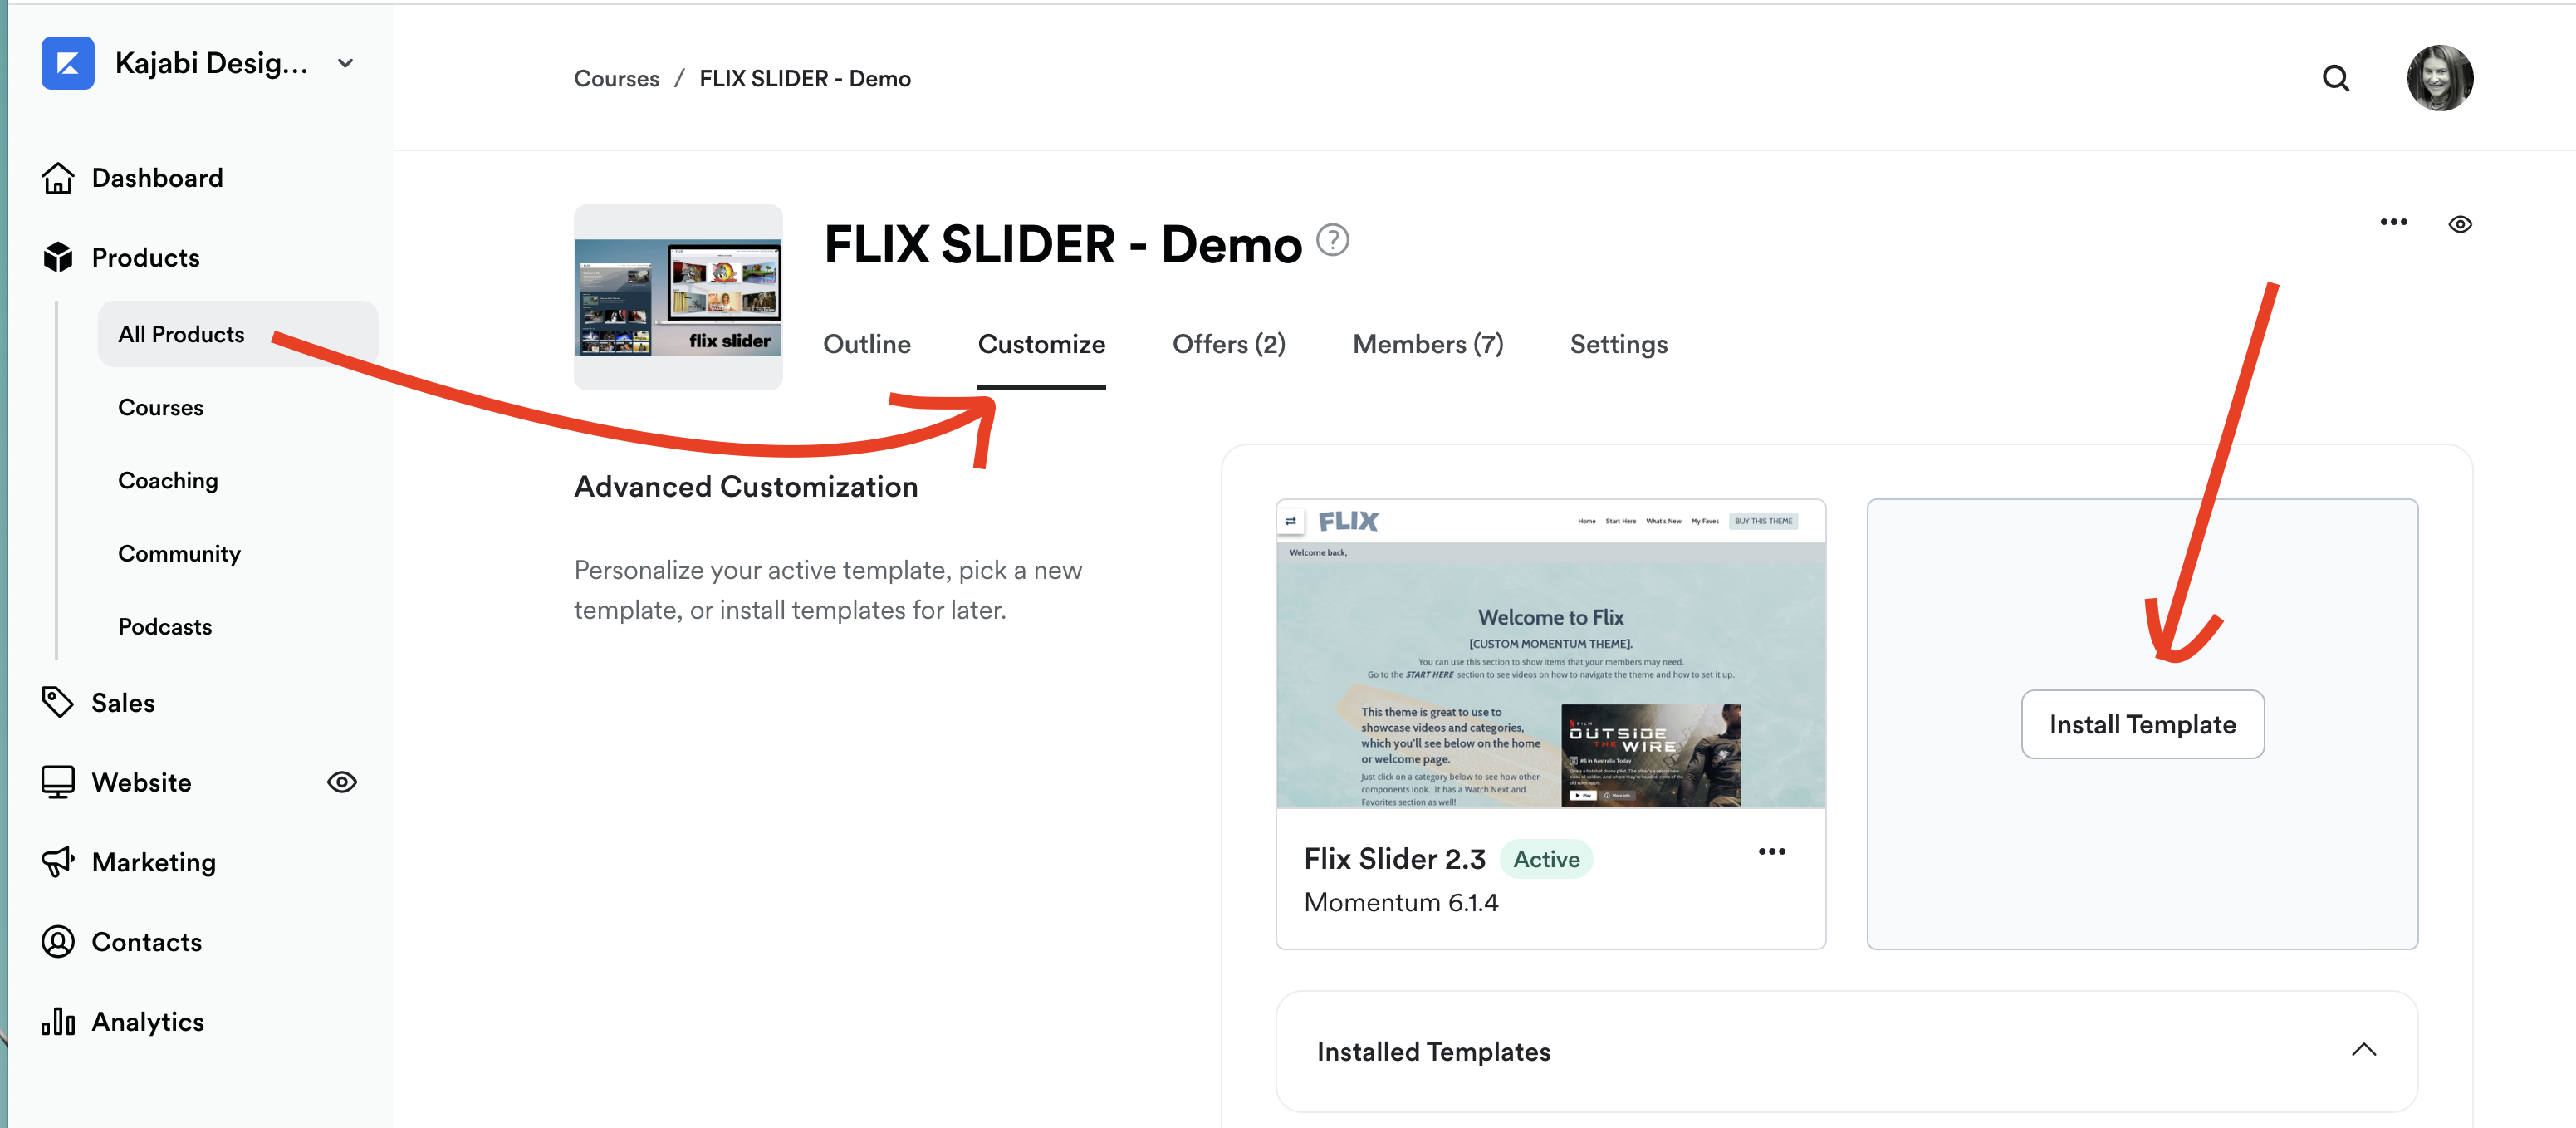The width and height of the screenshot is (2576, 1128).
Task: Go to Courses breadcrumb link
Action: pyautogui.click(x=616, y=78)
